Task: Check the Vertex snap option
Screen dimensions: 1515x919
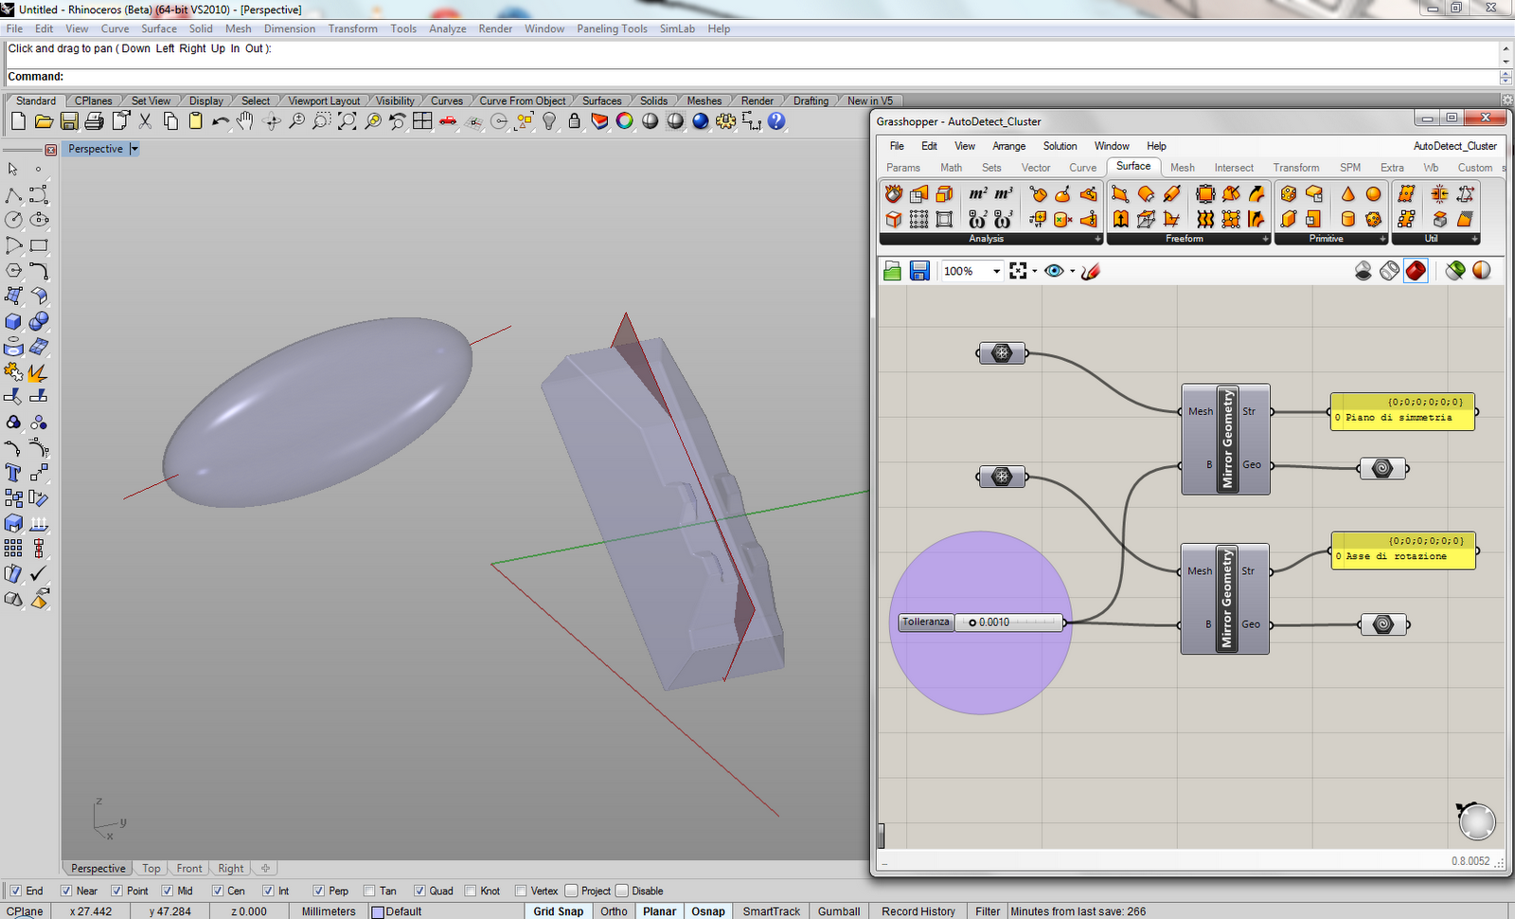Action: tap(522, 891)
